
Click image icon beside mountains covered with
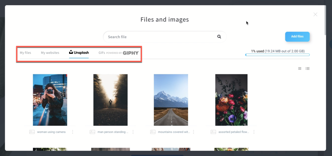click(x=153, y=132)
